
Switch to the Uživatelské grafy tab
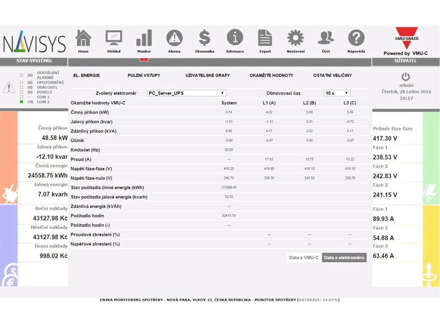click(x=207, y=75)
